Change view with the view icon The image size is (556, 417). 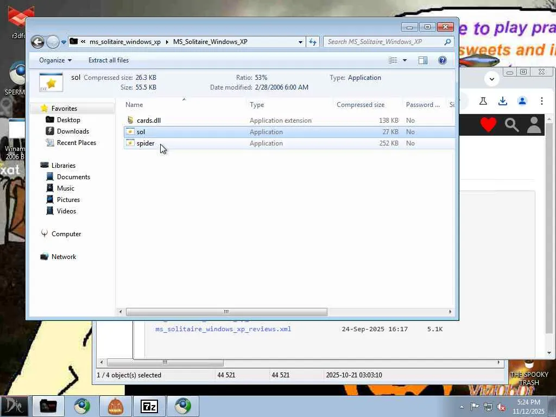[393, 60]
